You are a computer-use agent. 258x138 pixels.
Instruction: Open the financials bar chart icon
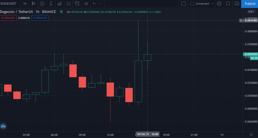click(60, 3)
